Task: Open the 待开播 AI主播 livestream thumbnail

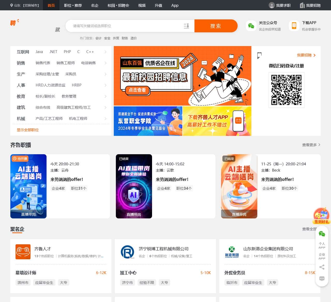Action: (28, 186)
